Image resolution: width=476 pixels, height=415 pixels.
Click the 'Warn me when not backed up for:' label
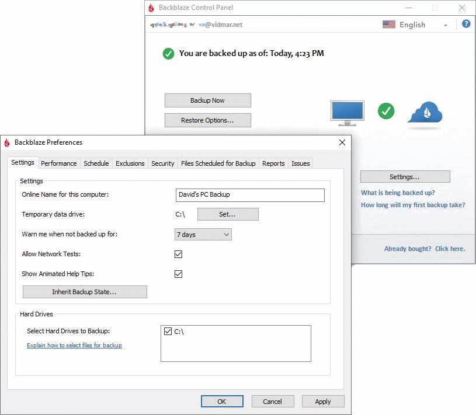[x=70, y=234]
